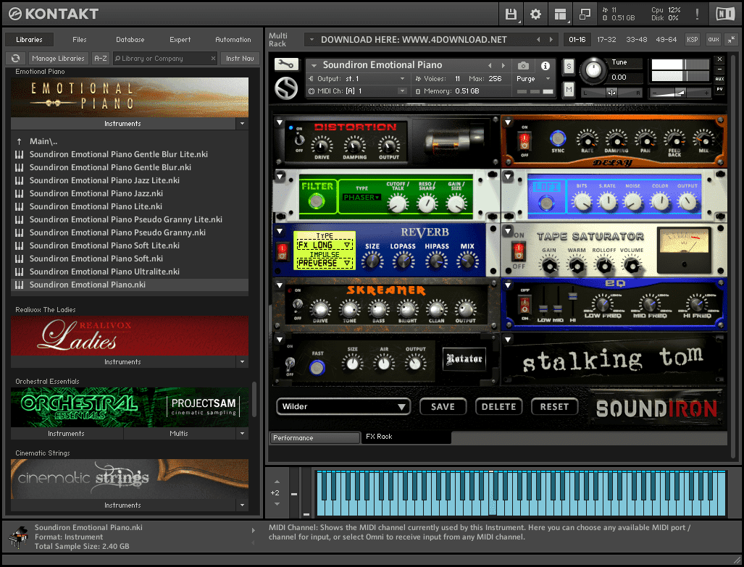Toggle the aux rack button

[713, 39]
